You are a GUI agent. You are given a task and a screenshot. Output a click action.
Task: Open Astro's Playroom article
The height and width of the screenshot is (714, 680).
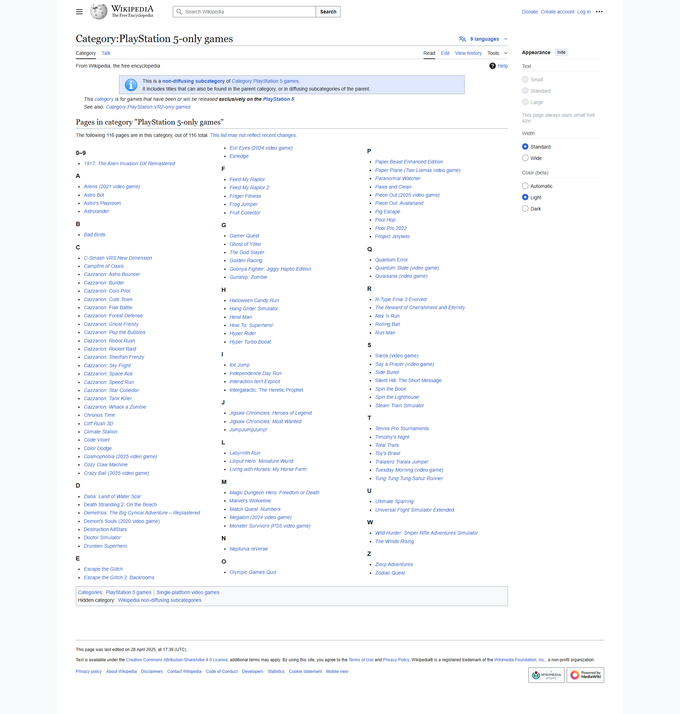[x=102, y=203]
